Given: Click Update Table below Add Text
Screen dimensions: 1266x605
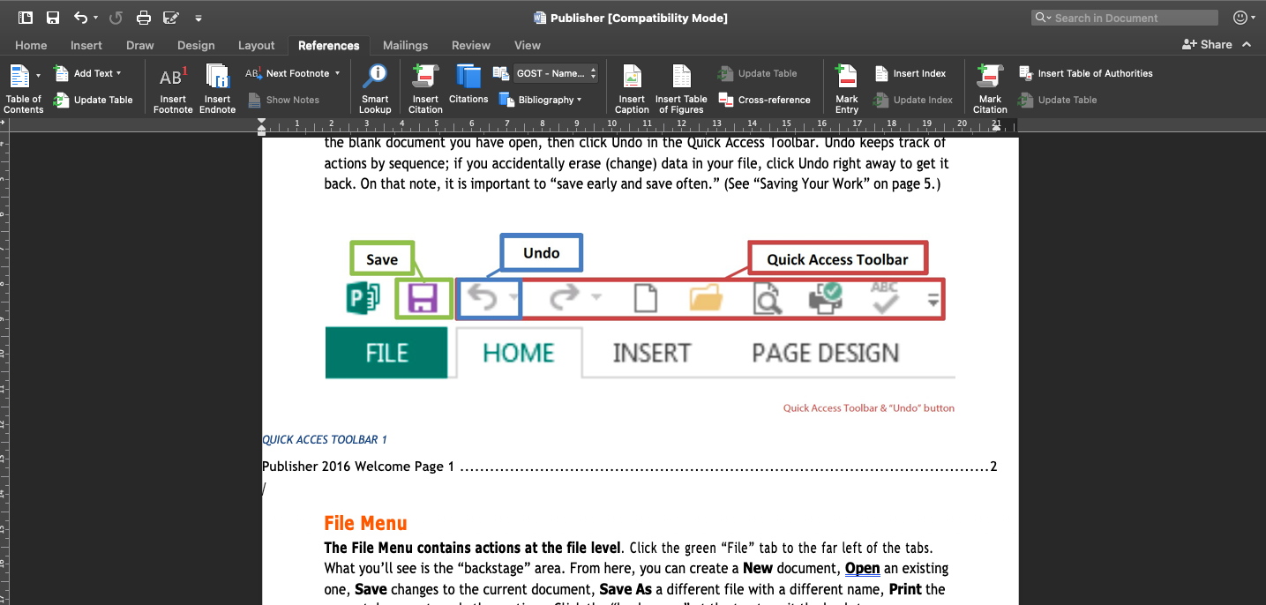Looking at the screenshot, I should tap(94, 100).
